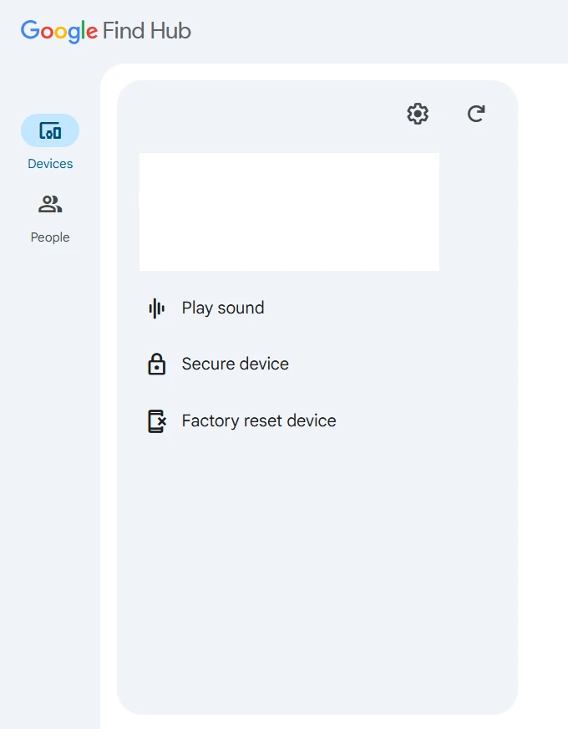Select the Devices icon in sidebar
The width and height of the screenshot is (568, 729).
[50, 131]
